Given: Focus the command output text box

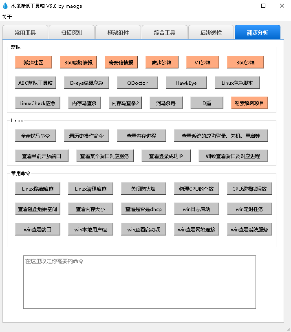Looking at the screenshot, I should point(139,282).
